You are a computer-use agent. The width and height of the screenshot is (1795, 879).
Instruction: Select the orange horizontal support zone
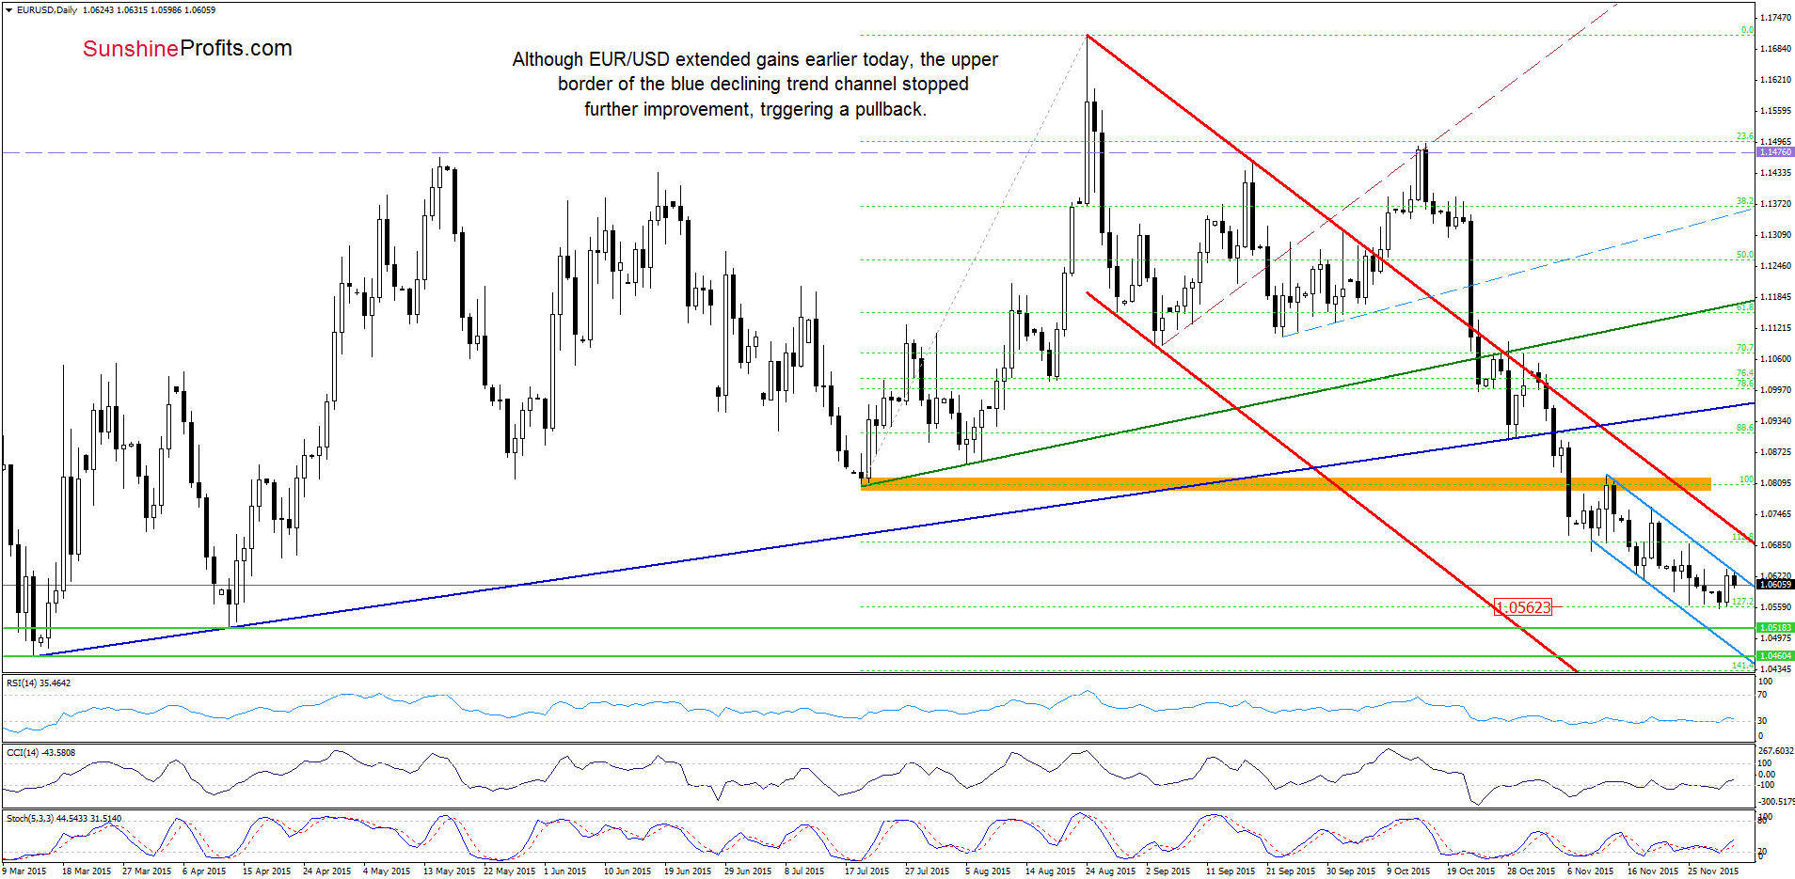1286,484
